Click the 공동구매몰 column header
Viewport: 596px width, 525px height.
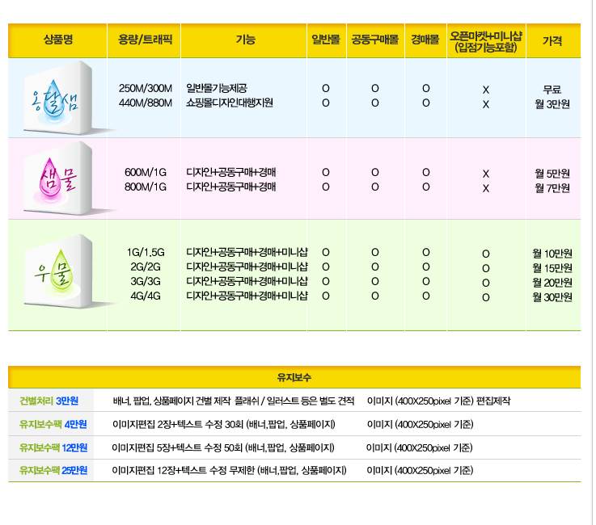375,40
